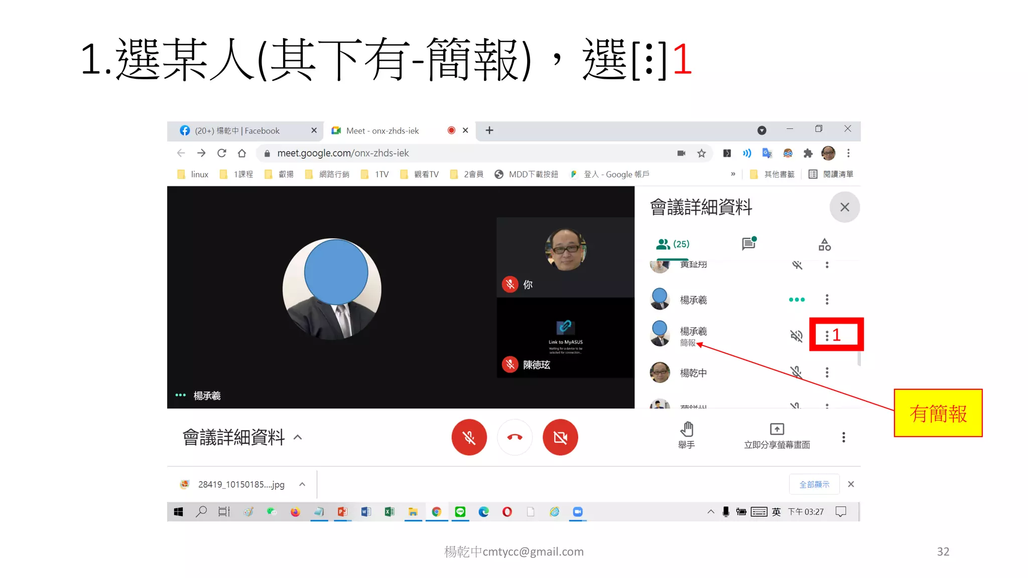Open options for 楊承義 簡報 row
1028x578 pixels.
pyautogui.click(x=827, y=335)
